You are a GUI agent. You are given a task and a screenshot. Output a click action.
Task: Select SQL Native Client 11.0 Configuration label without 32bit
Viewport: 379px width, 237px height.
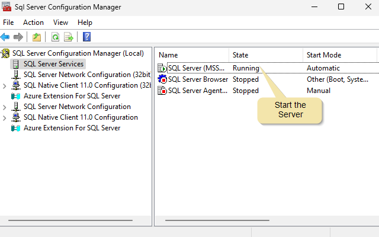click(x=81, y=117)
